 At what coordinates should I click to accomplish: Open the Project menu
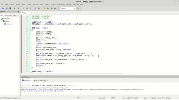pos(18,4)
